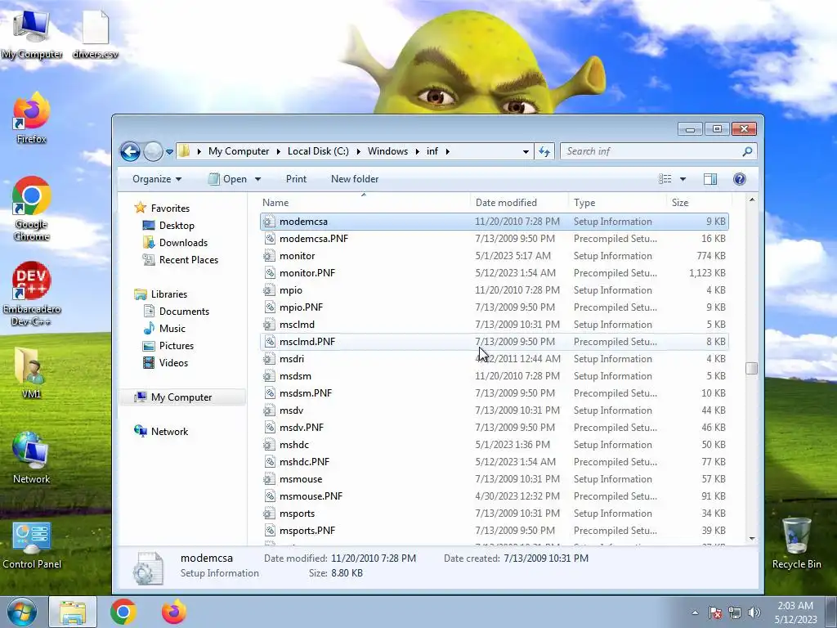
Task: Select the modemcsa.PNF file
Action: coord(495,239)
